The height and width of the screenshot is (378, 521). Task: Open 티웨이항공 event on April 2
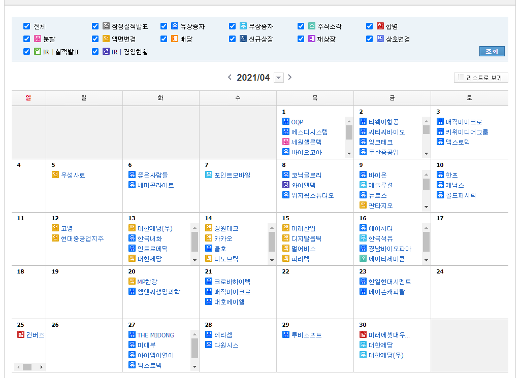[384, 122]
